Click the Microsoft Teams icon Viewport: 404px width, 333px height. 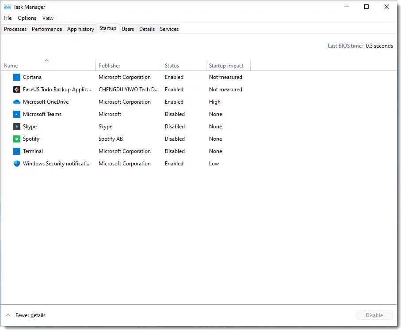pos(17,114)
